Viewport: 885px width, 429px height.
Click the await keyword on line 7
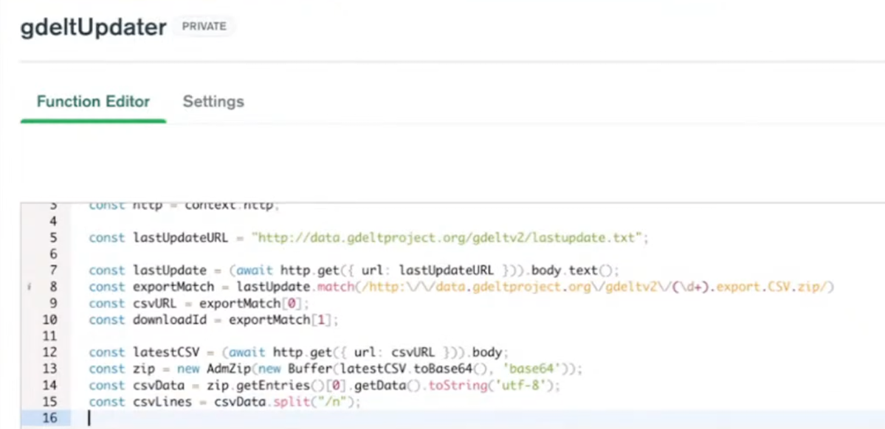point(255,271)
